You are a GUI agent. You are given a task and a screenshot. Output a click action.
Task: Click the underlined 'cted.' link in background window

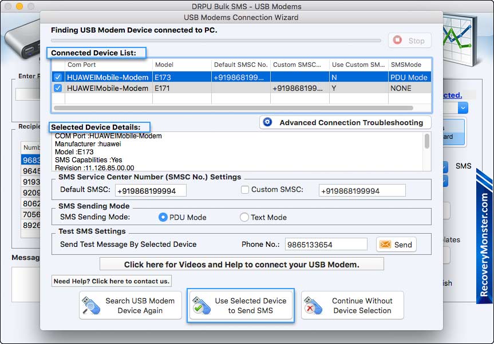[453, 95]
